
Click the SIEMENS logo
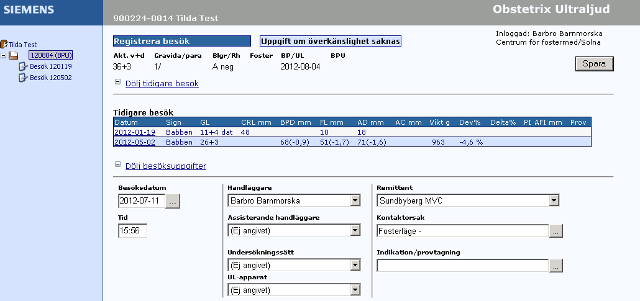[29, 9]
